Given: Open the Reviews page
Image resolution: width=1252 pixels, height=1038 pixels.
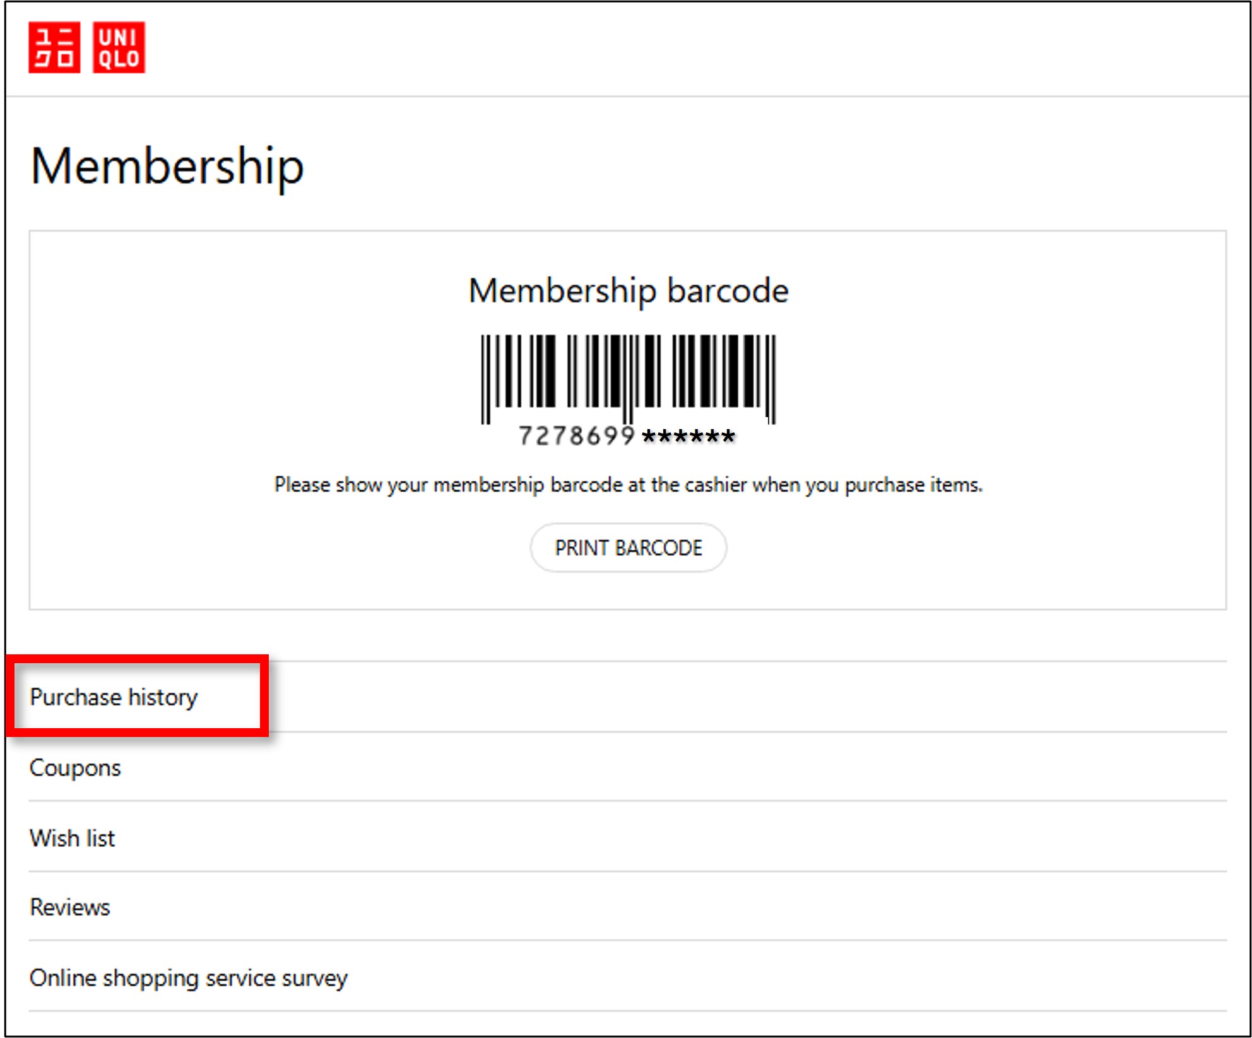Looking at the screenshot, I should pyautogui.click(x=70, y=907).
